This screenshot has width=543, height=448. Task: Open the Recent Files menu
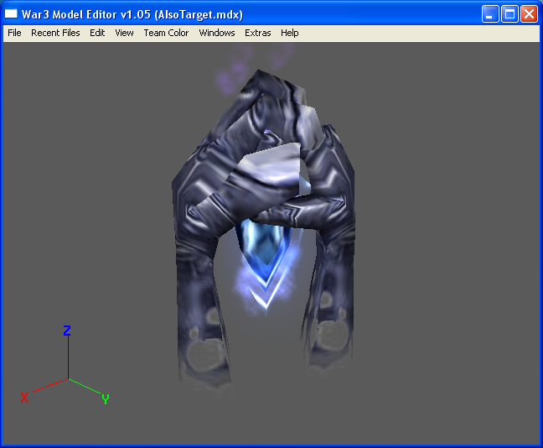[55, 33]
